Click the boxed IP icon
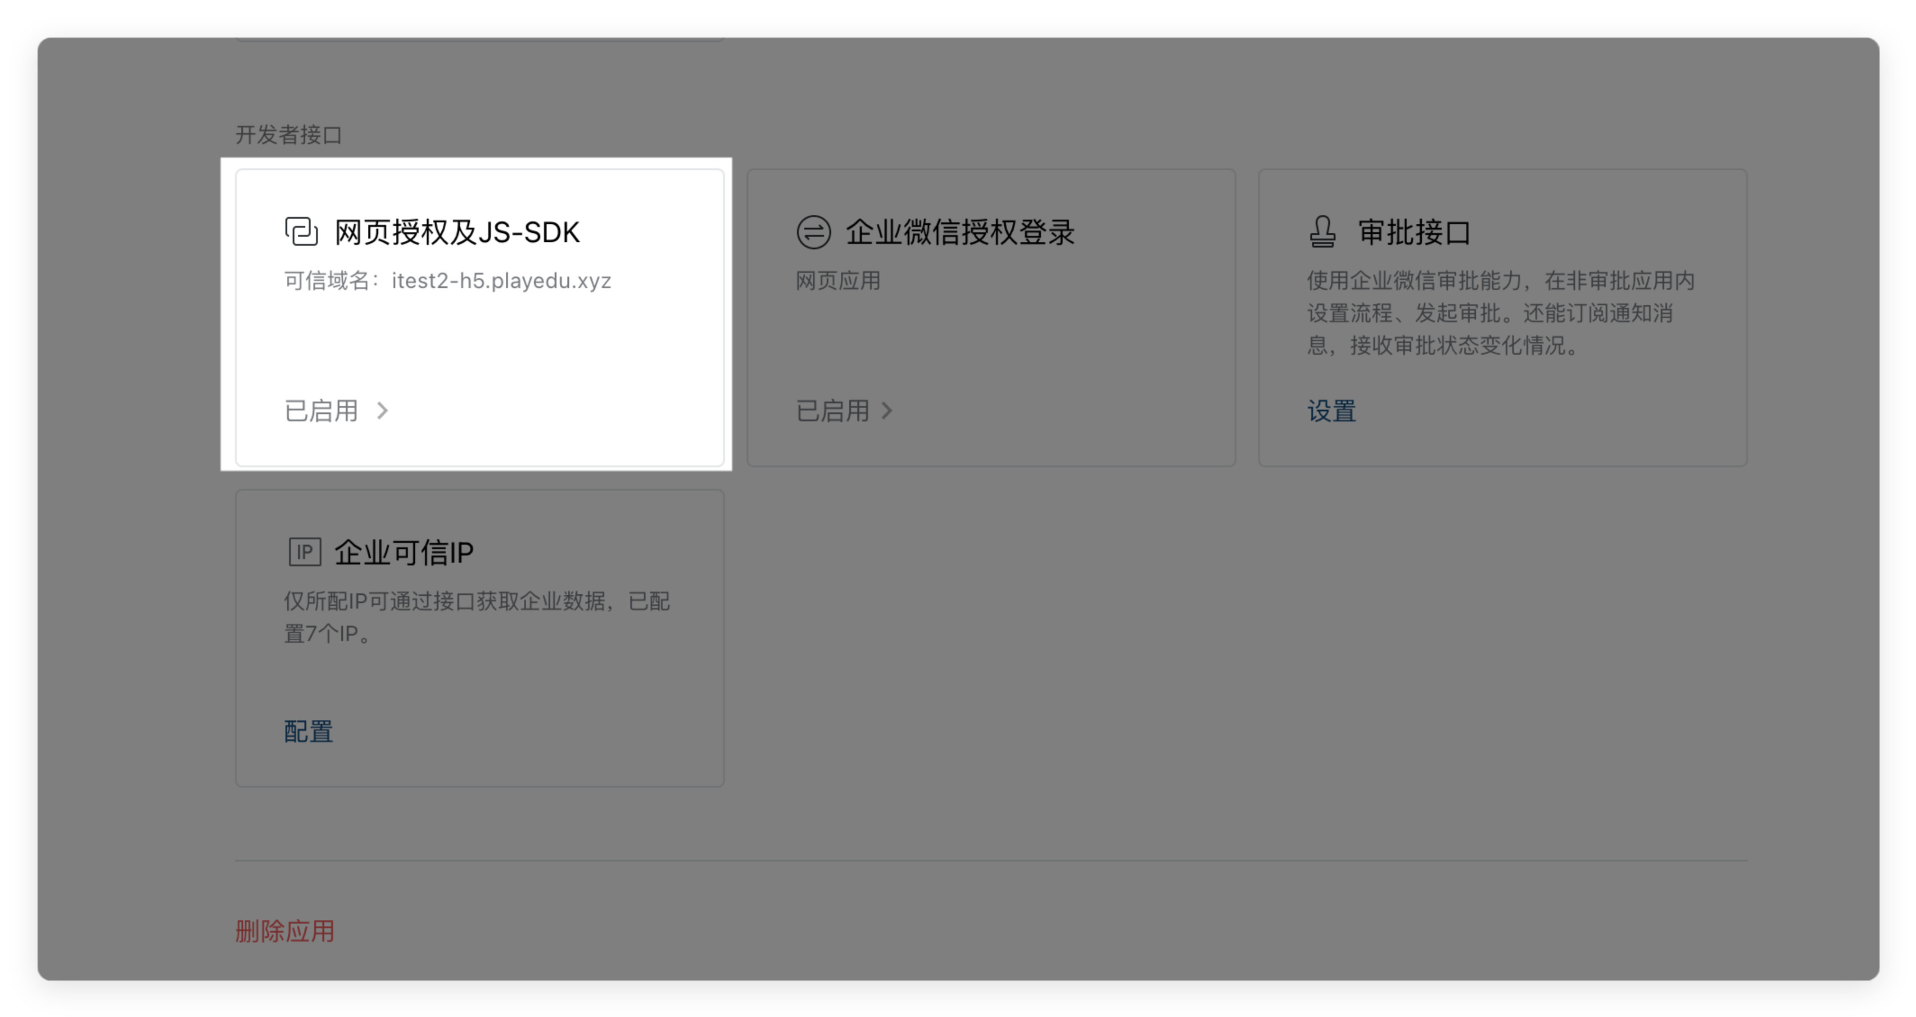This screenshot has width=1916, height=1017. pos(304,552)
